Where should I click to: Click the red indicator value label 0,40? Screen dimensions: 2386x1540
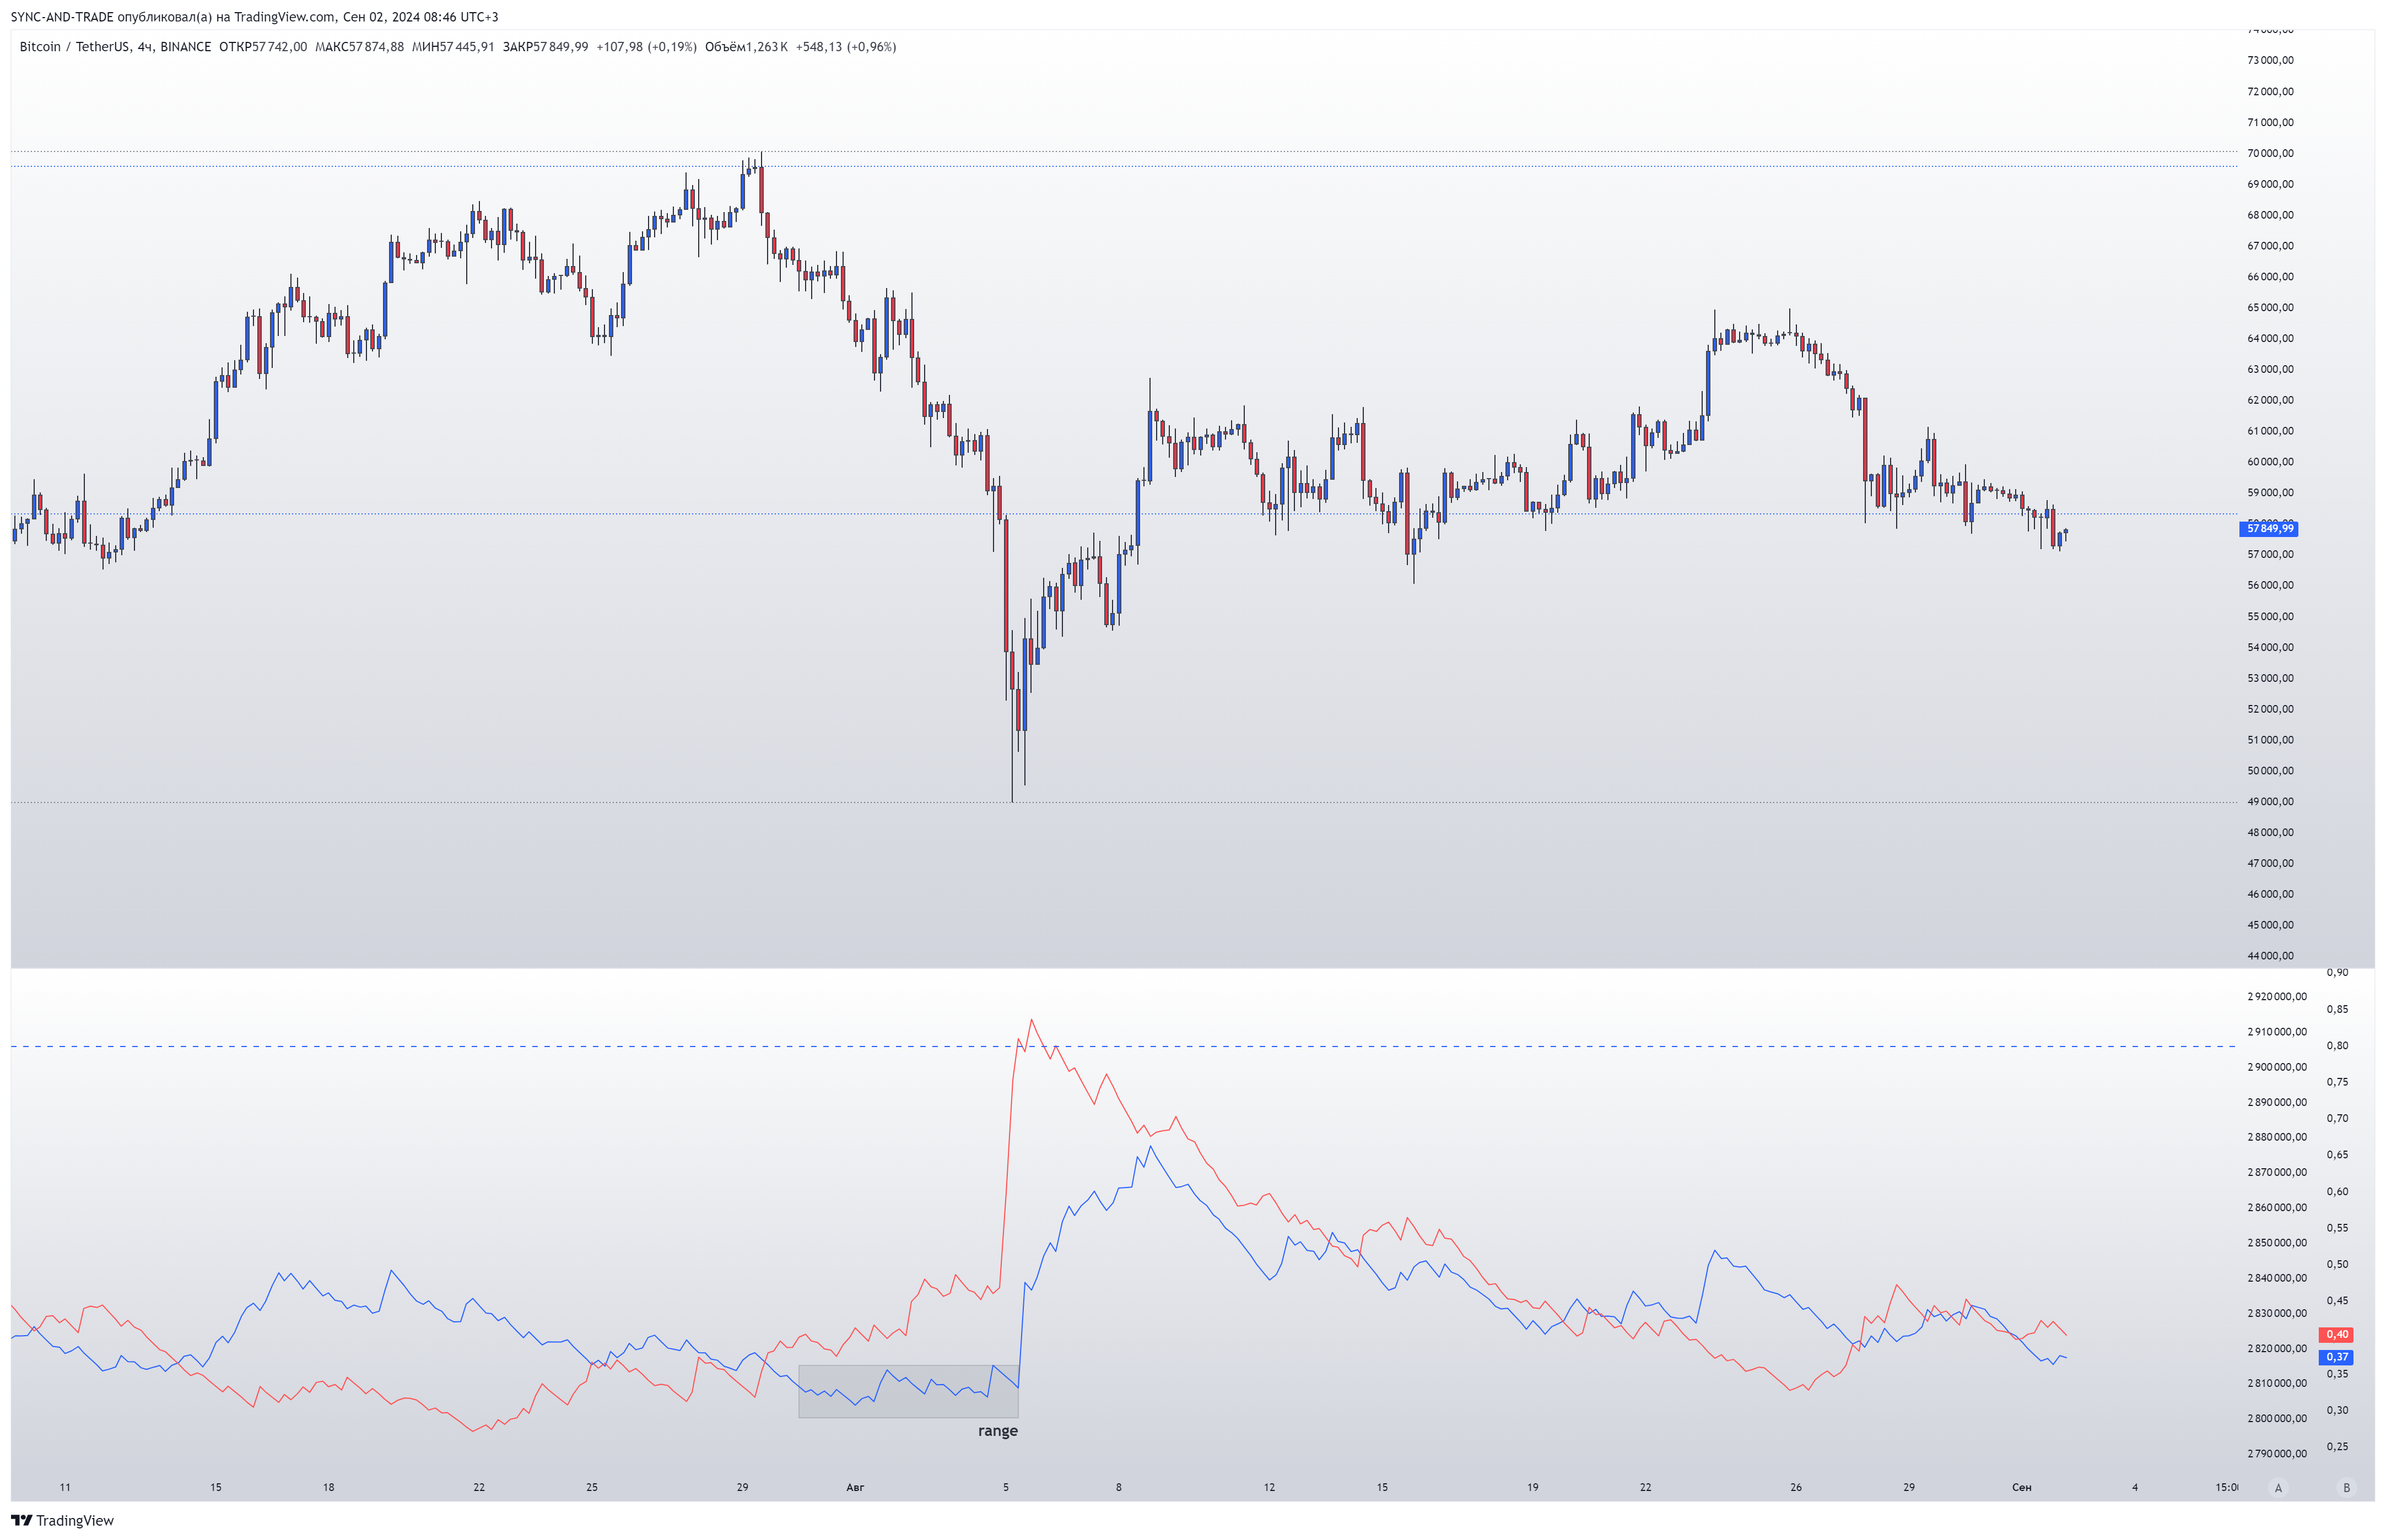coord(2337,1334)
